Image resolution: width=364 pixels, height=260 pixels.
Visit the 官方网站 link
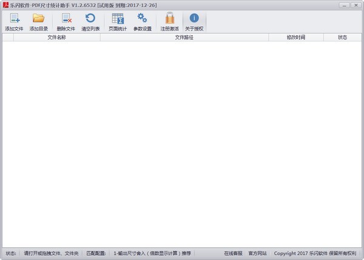tap(257, 253)
